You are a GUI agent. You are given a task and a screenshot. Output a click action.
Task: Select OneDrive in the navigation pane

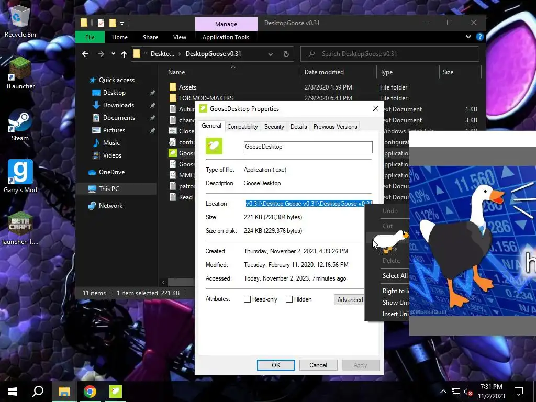pyautogui.click(x=111, y=172)
